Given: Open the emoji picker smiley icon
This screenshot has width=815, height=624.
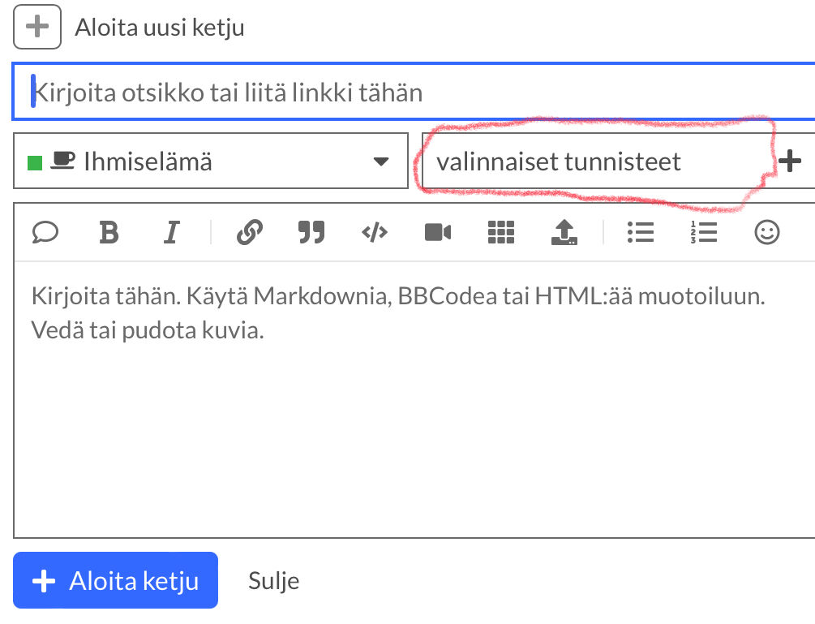Looking at the screenshot, I should coord(766,233).
